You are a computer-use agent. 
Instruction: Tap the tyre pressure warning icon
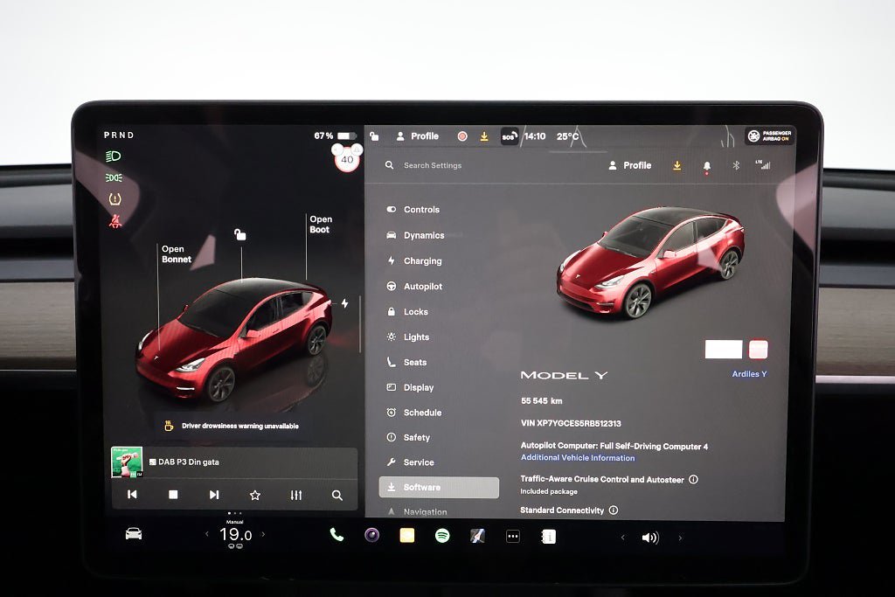coord(114,199)
